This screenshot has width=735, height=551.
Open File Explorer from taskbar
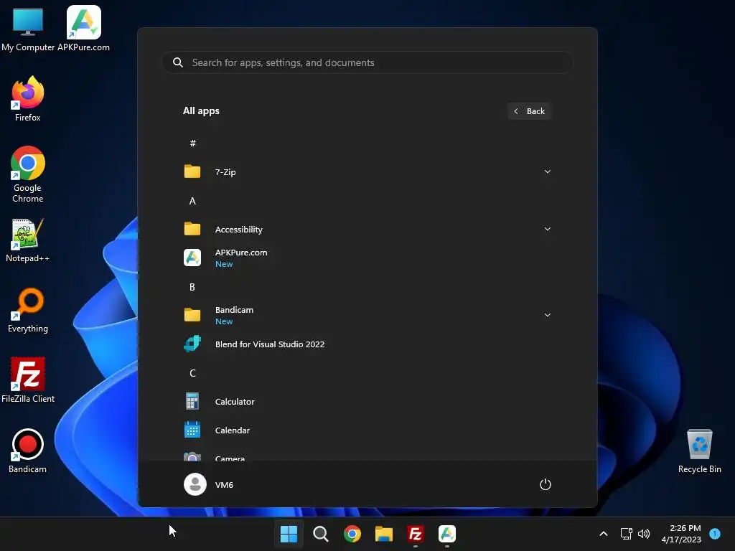coord(384,534)
